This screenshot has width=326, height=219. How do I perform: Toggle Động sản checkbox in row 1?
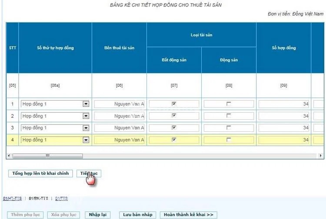(229, 104)
